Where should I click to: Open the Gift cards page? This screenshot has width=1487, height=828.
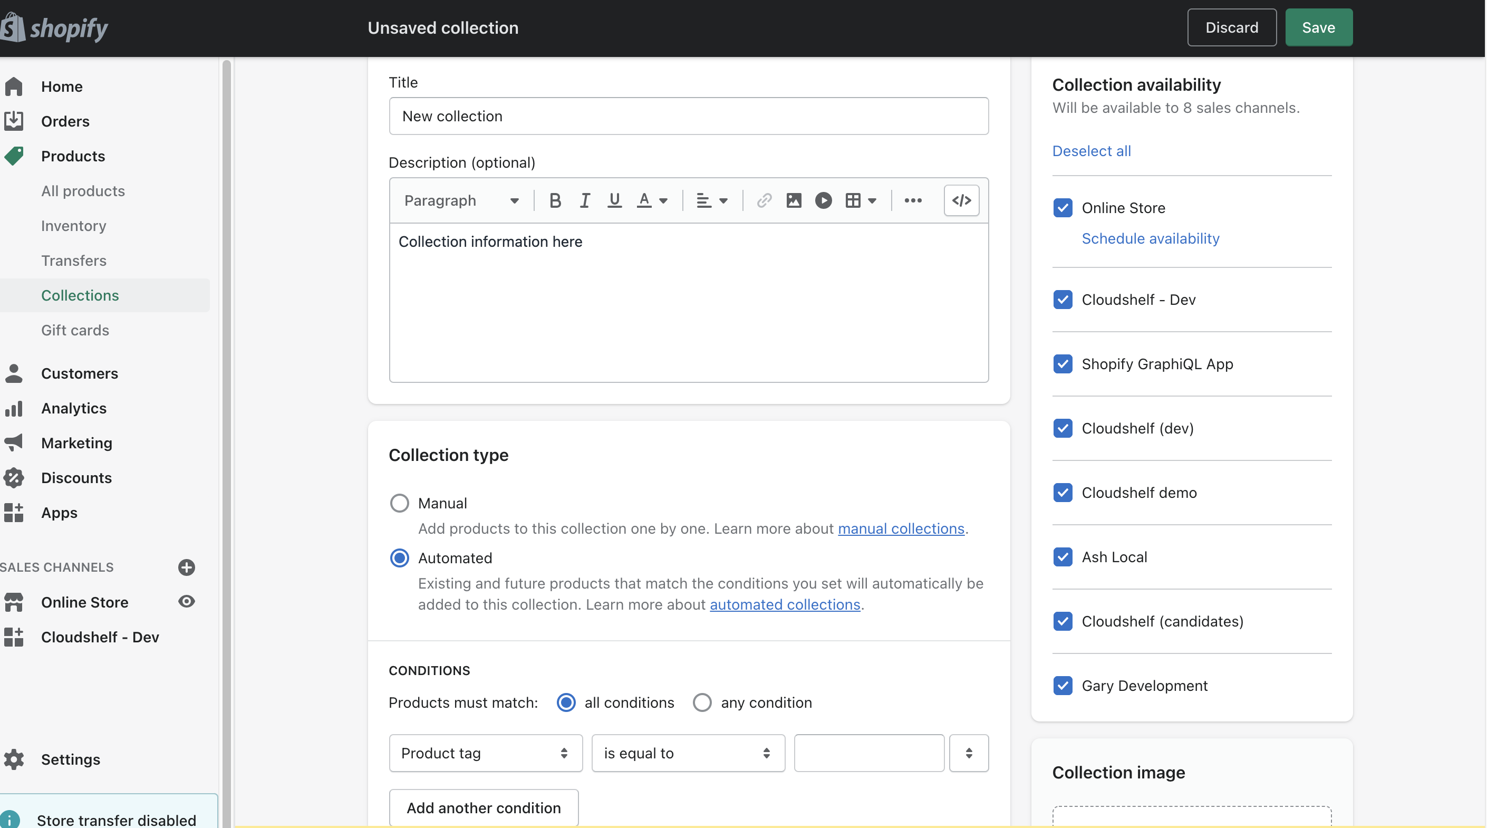(x=75, y=330)
